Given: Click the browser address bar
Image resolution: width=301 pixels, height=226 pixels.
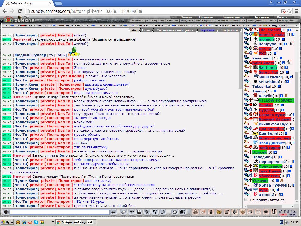Looking at the screenshot, I should (x=154, y=11).
